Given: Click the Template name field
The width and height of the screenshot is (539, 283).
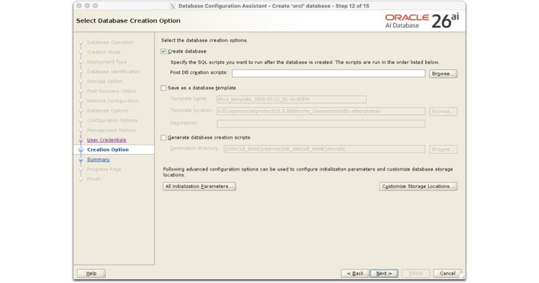Looking at the screenshot, I should 292,99.
